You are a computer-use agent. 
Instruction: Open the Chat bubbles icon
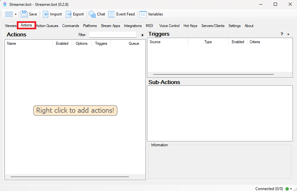click(92, 14)
